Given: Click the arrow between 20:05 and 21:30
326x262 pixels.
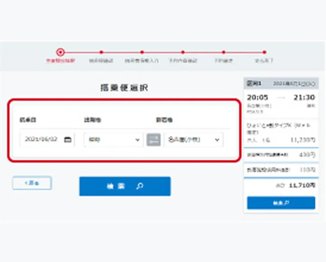Looking at the screenshot, I should tap(281, 97).
